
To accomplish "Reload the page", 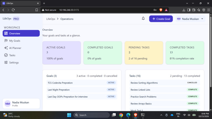I will tap(13, 10).
